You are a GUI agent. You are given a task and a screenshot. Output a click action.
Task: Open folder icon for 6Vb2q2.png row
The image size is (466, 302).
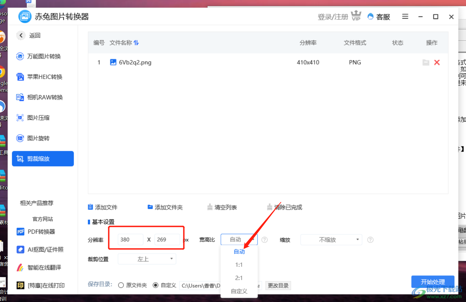[x=426, y=62]
